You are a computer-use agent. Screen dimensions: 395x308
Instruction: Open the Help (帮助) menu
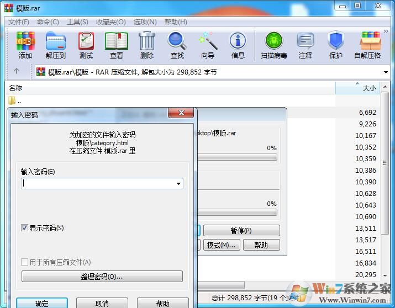pos(176,22)
